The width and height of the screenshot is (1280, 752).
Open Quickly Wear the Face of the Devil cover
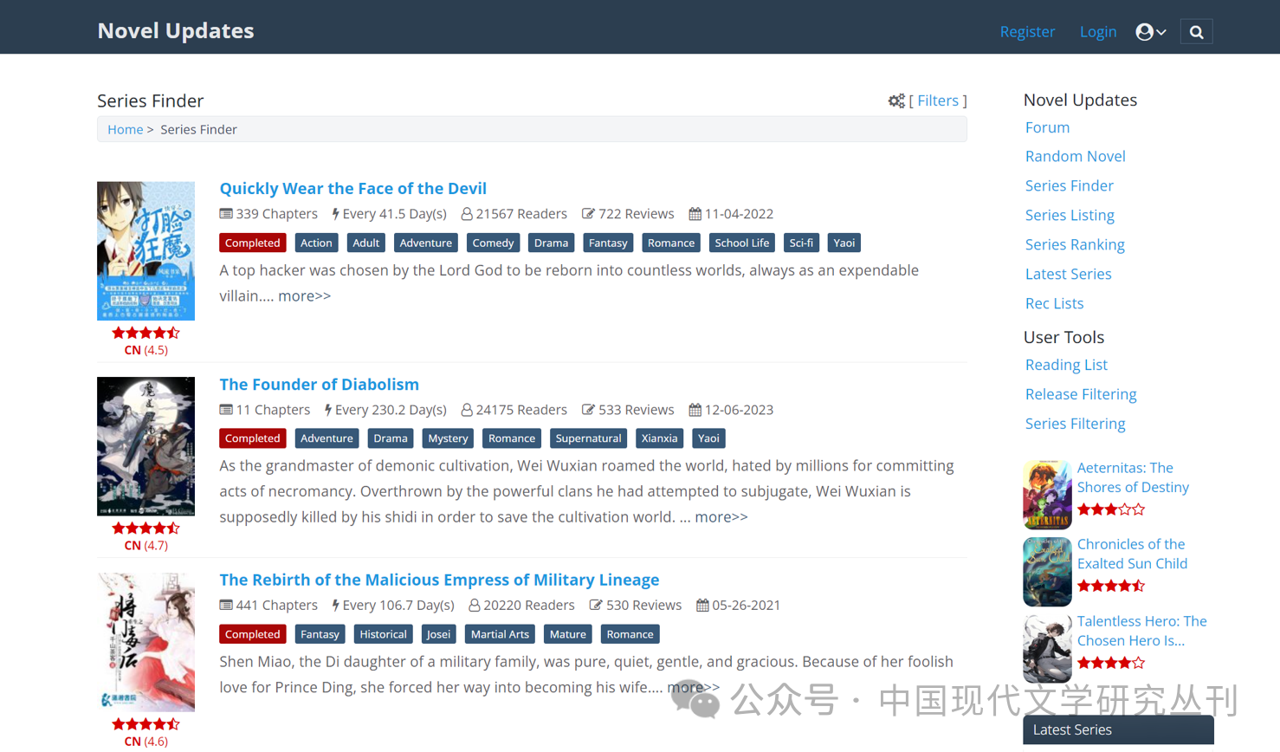point(145,250)
